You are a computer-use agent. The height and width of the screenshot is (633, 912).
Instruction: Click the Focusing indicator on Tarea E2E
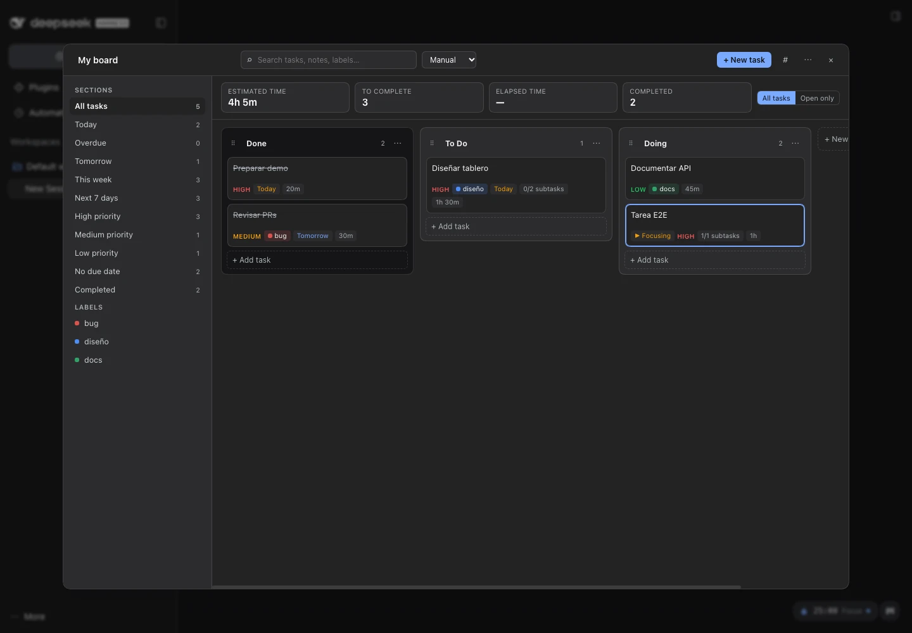652,236
